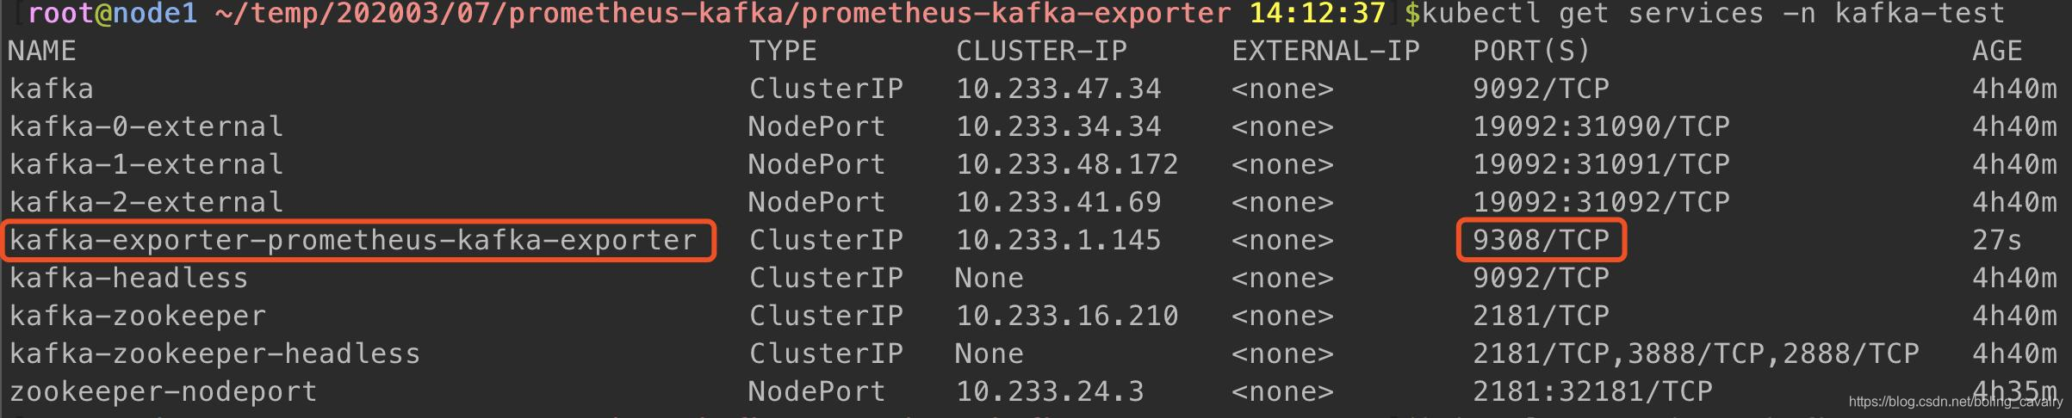Click the 27s age value
Image resolution: width=2072 pixels, height=418 pixels.
(x=1996, y=240)
